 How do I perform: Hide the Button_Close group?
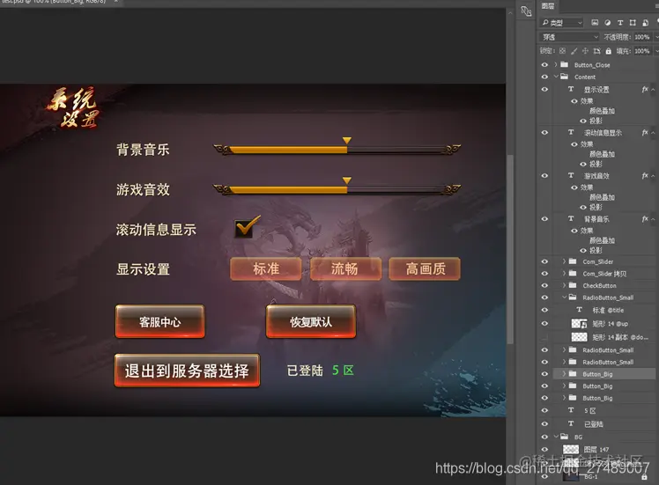click(544, 64)
